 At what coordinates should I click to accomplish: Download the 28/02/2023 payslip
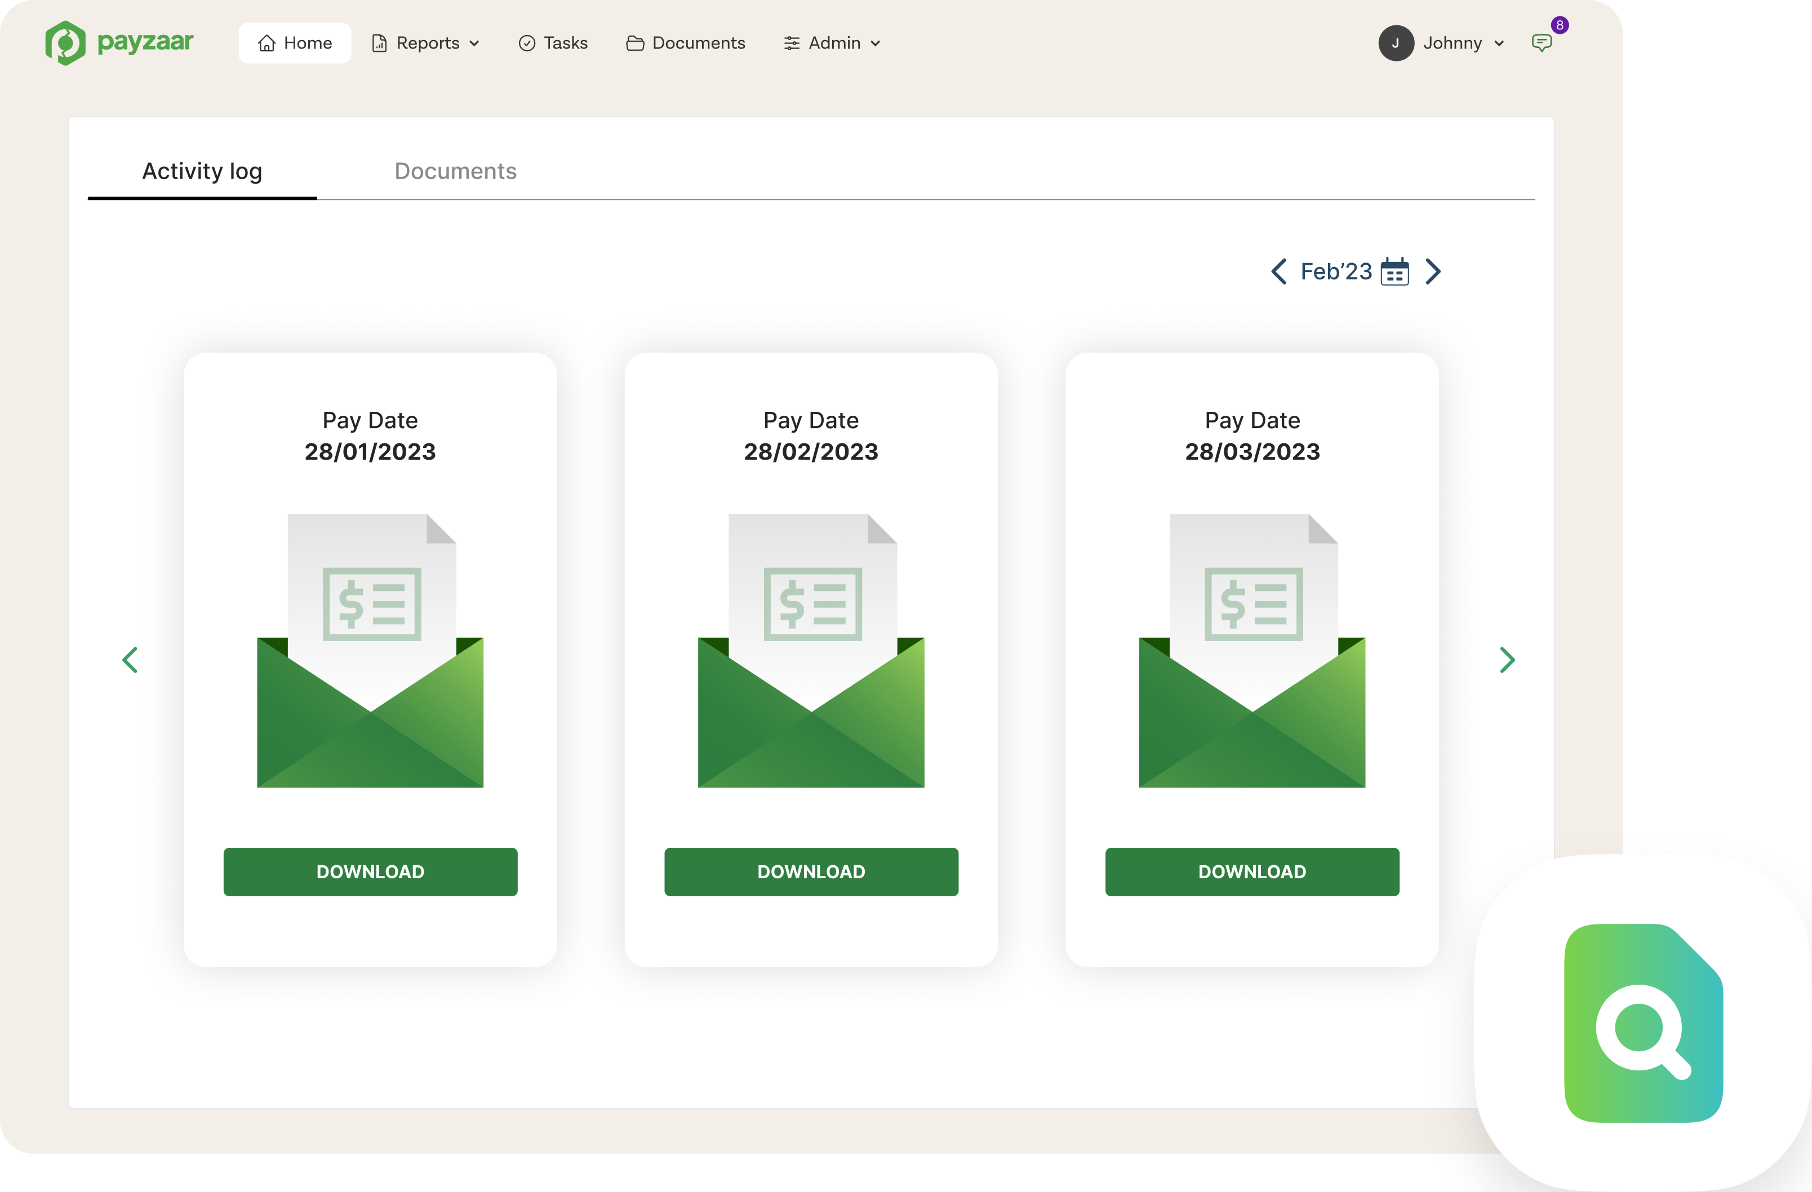pyautogui.click(x=811, y=871)
